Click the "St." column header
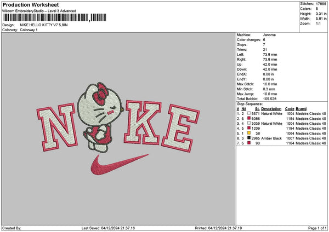This screenshot has height=232, width=329. coord(257,109)
